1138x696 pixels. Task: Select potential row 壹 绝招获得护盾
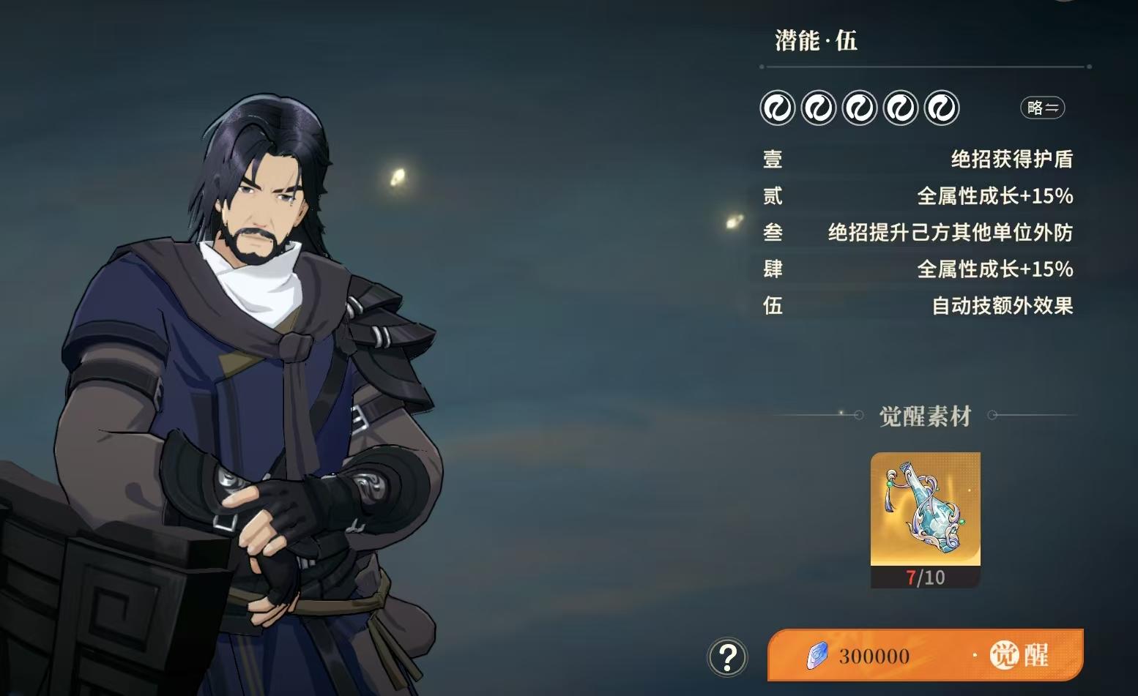[918, 159]
